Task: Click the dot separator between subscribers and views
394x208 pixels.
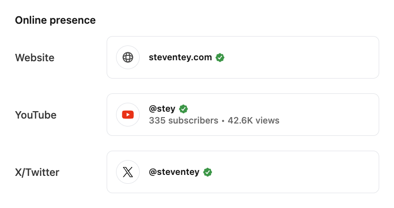Action: [223, 121]
